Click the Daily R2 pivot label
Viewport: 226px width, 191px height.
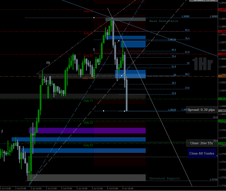[x=88, y=33]
